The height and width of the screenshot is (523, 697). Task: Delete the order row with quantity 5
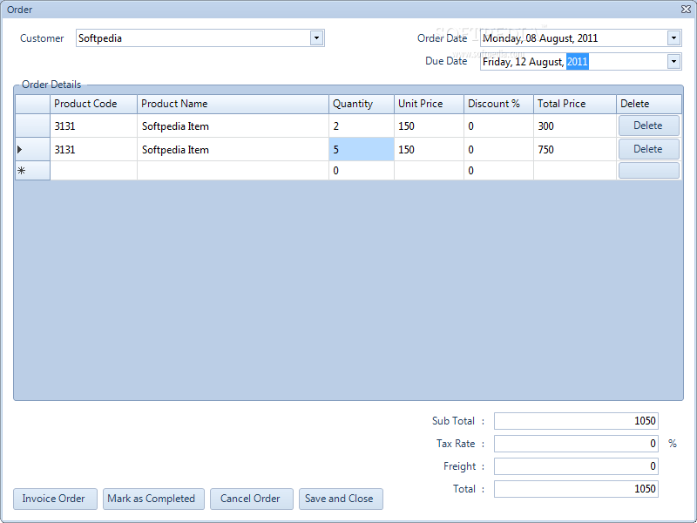pyautogui.click(x=648, y=149)
